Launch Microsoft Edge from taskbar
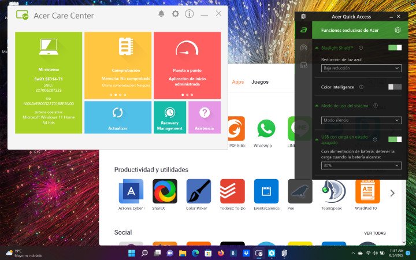This screenshot has width=416, height=260. point(195,253)
